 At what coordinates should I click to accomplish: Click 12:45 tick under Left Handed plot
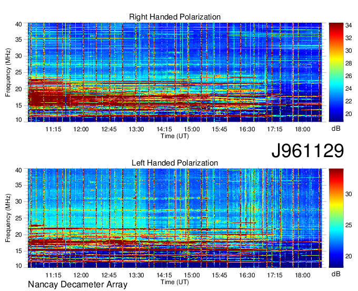click(109, 275)
